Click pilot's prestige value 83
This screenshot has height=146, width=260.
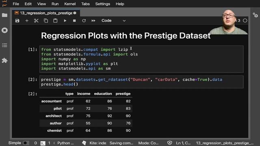[x=128, y=109]
